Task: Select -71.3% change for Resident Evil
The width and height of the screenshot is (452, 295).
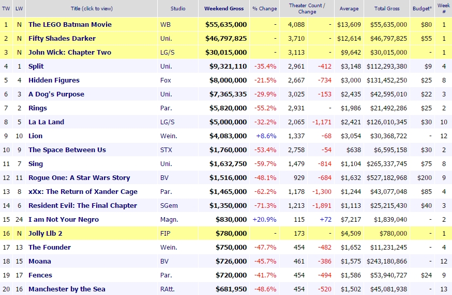Action: pos(265,206)
